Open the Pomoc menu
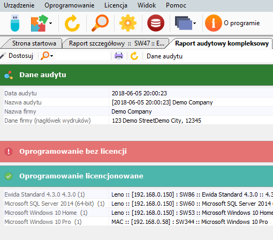Image resolution: width=273 pixels, height=240 pixels. click(x=176, y=5)
